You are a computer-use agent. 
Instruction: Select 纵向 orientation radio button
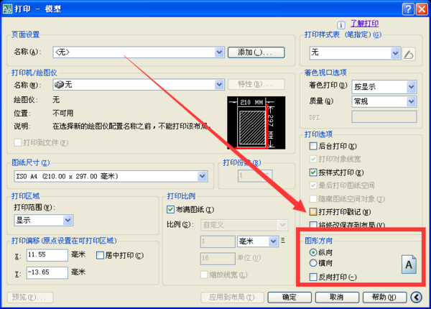tap(313, 252)
